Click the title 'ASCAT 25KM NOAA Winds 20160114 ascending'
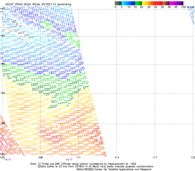 [x=38, y=4]
